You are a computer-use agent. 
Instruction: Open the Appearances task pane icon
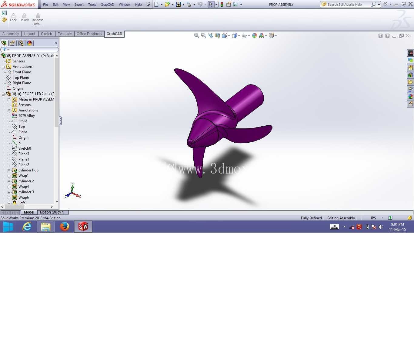coord(410,97)
